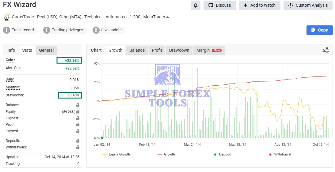Click the May 15, '14 axis label
This screenshot has height=172, width=335.
[x=238, y=144]
